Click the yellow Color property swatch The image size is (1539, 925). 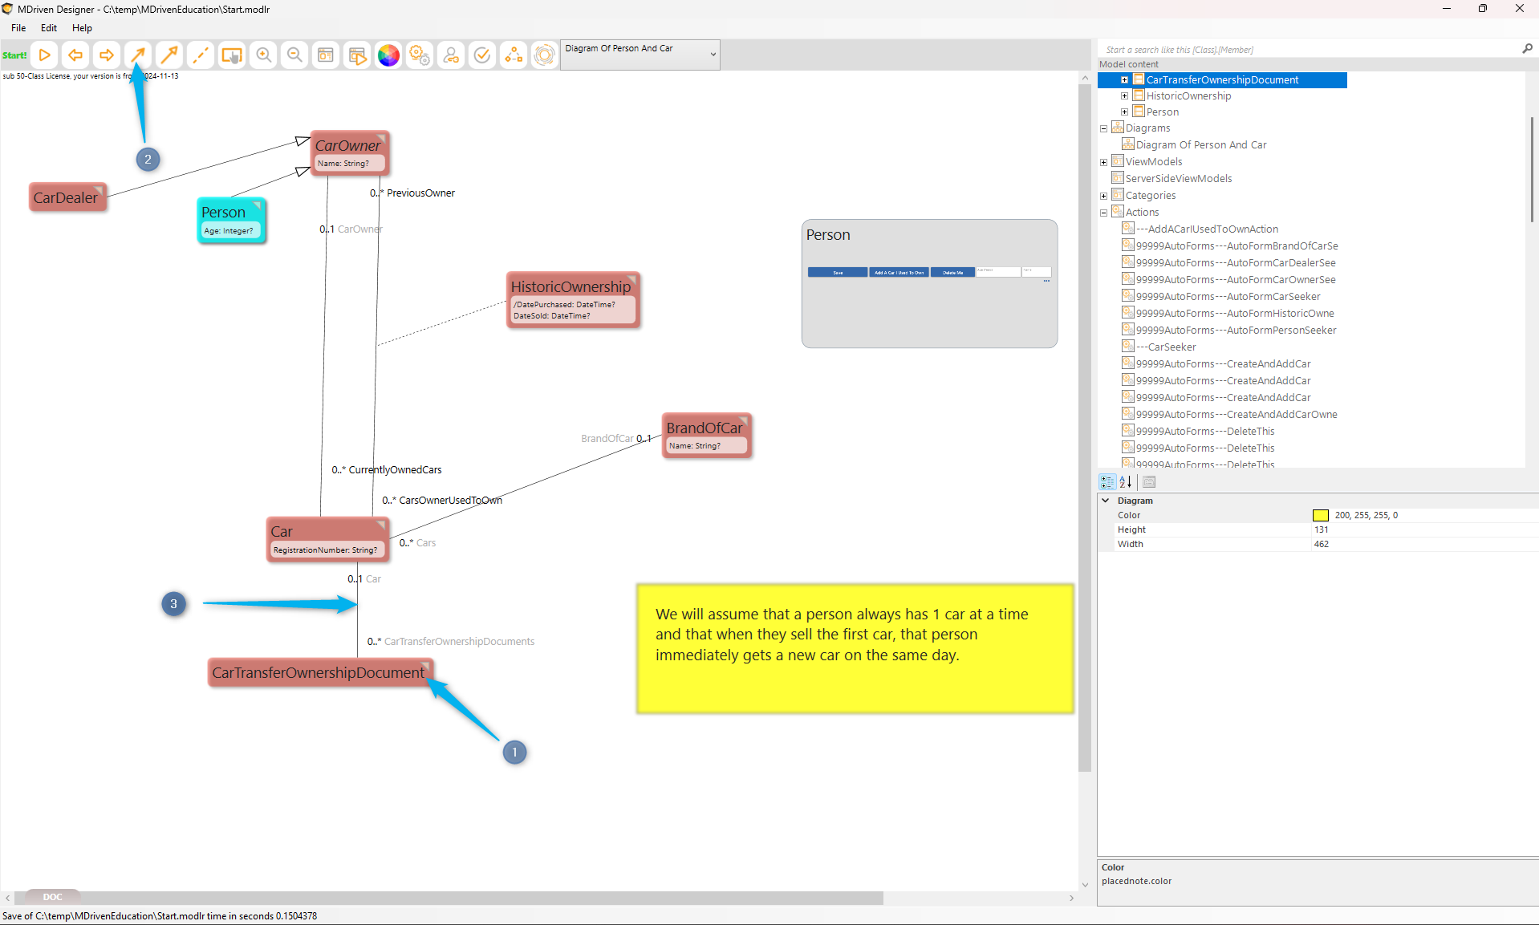pyautogui.click(x=1320, y=516)
